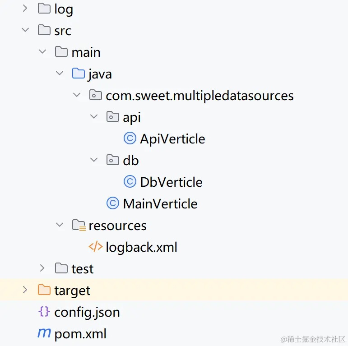Collapse the src folder
This screenshot has width=348, height=346.
coord(25,30)
